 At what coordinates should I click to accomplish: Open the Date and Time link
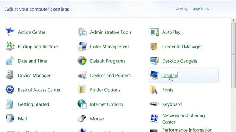[x=32, y=61]
